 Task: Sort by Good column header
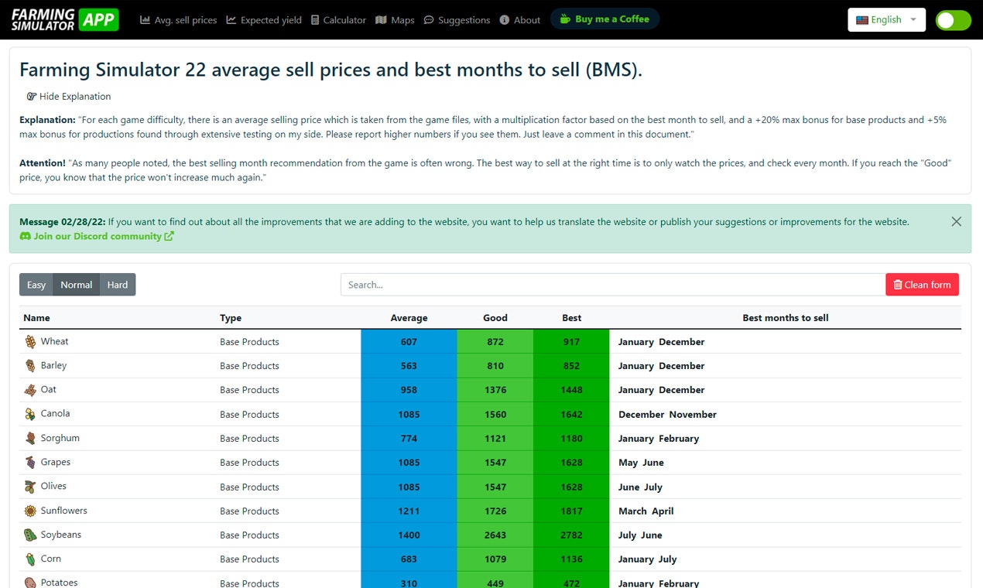(495, 318)
